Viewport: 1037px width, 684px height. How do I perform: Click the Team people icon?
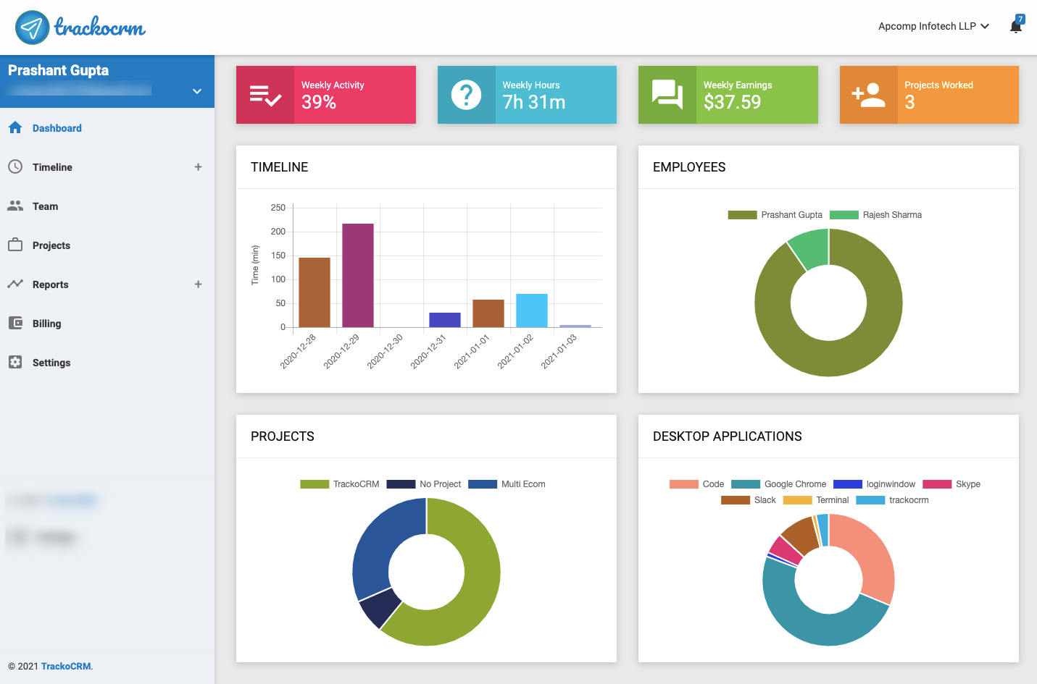tap(15, 206)
